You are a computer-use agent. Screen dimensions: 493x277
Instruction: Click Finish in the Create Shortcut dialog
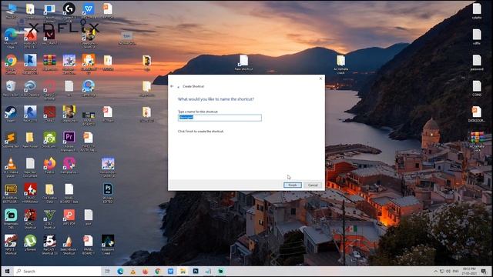point(293,185)
